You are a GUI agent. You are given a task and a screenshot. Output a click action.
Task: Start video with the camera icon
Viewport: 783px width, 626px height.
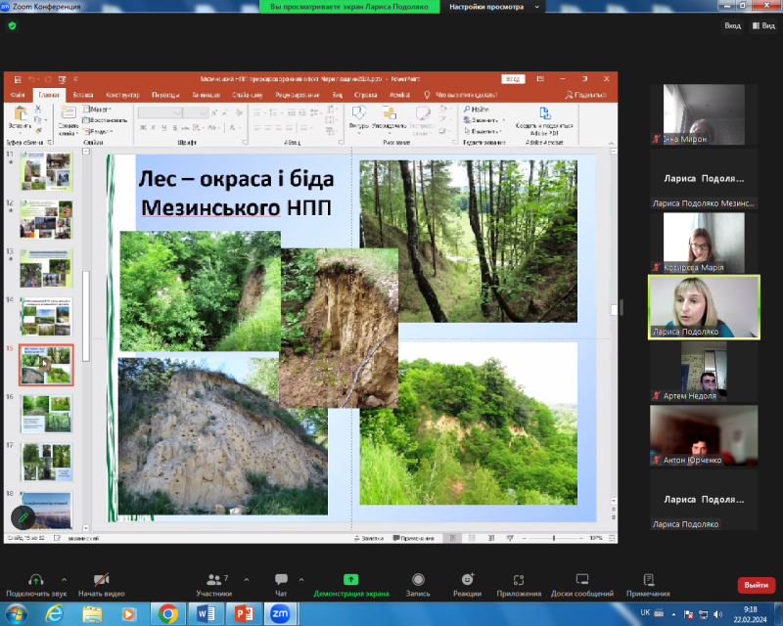(x=102, y=579)
